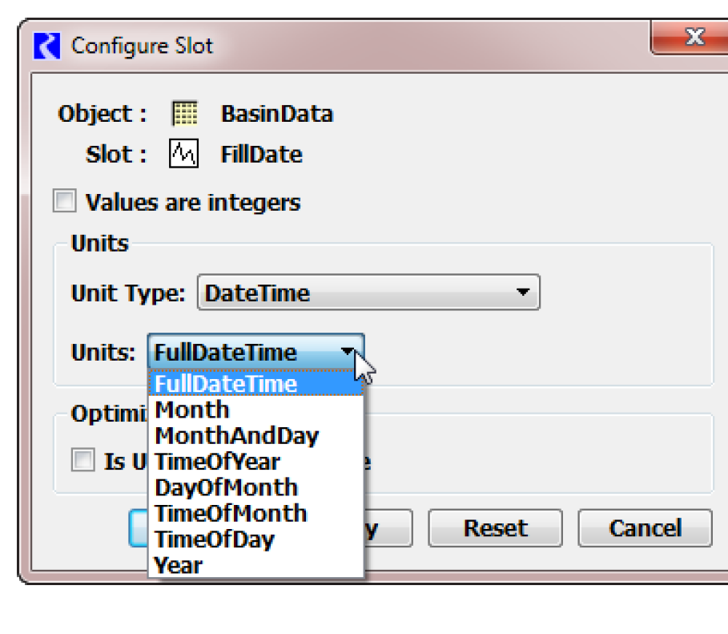Viewport: 728px width, 634px height.
Task: Click the Cancel button
Action: pos(645,528)
